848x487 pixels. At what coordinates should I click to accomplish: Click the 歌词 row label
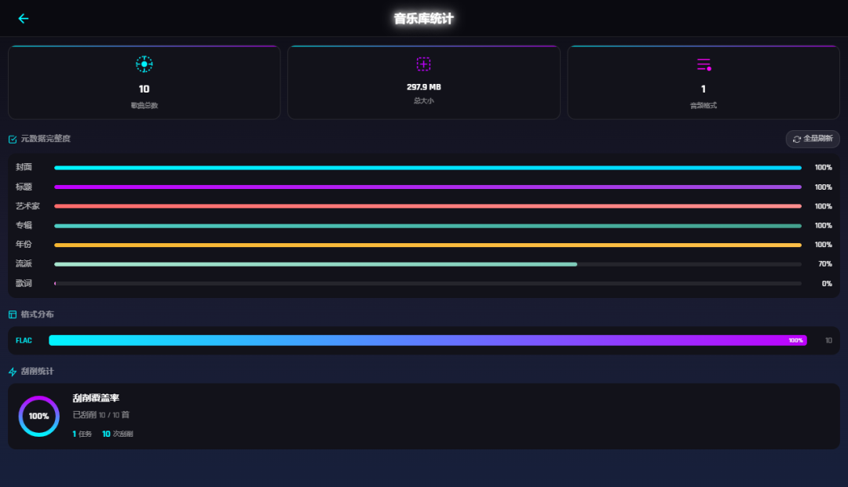coord(24,283)
